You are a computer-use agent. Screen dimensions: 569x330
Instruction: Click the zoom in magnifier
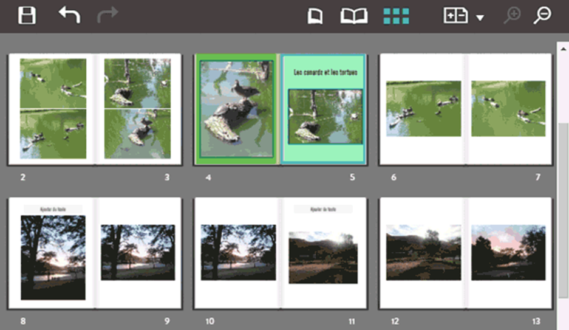point(512,16)
